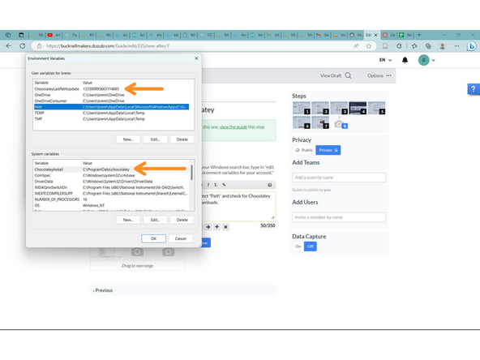The height and width of the screenshot is (360, 480).
Task: Click Edit under User variables
Action: [x=155, y=139]
